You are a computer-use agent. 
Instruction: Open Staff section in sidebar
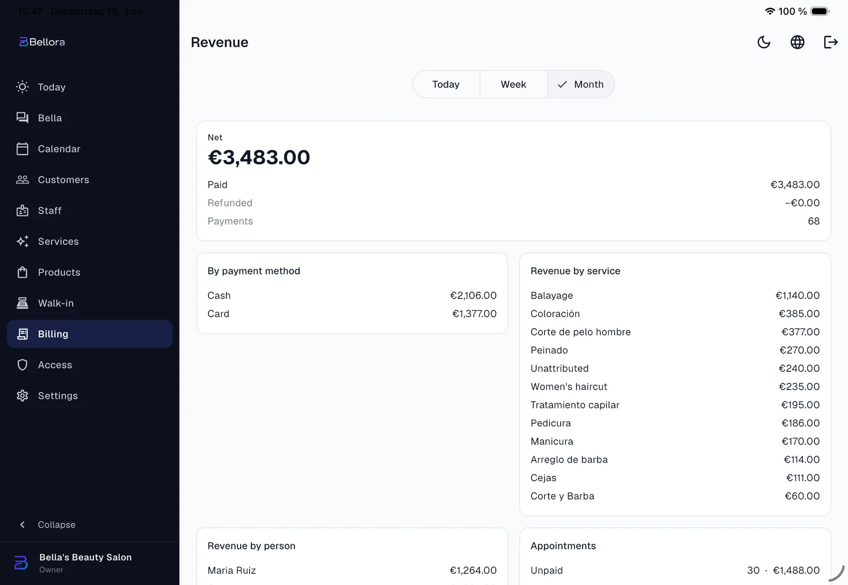(x=90, y=211)
